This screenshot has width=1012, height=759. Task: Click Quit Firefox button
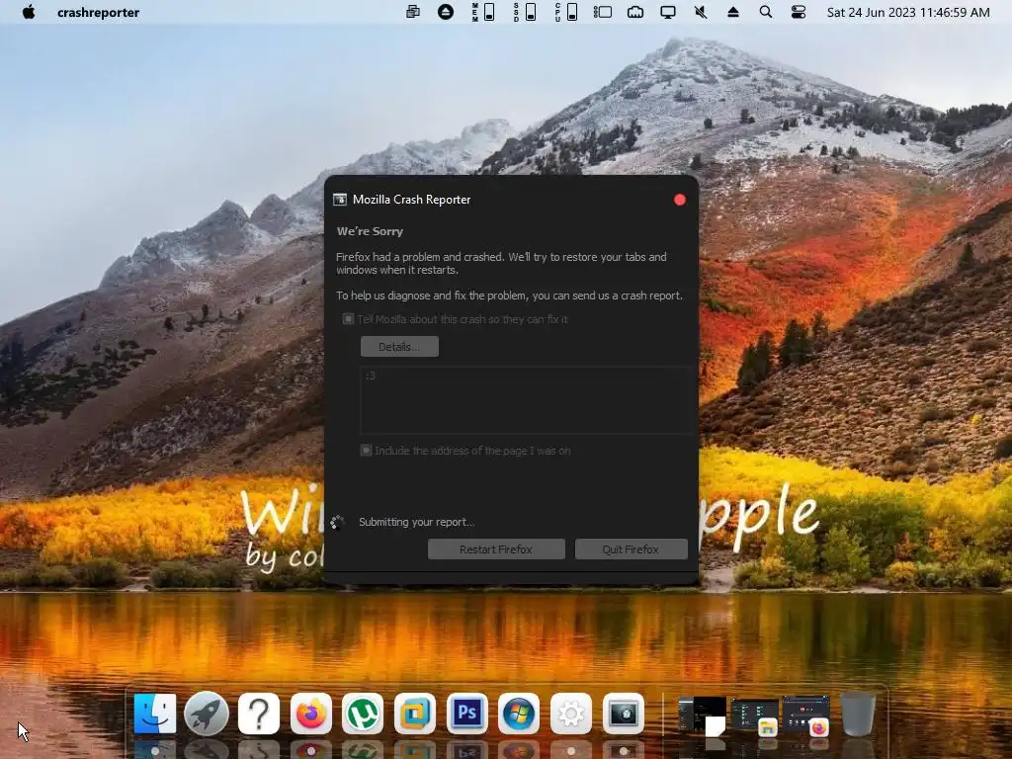632,549
